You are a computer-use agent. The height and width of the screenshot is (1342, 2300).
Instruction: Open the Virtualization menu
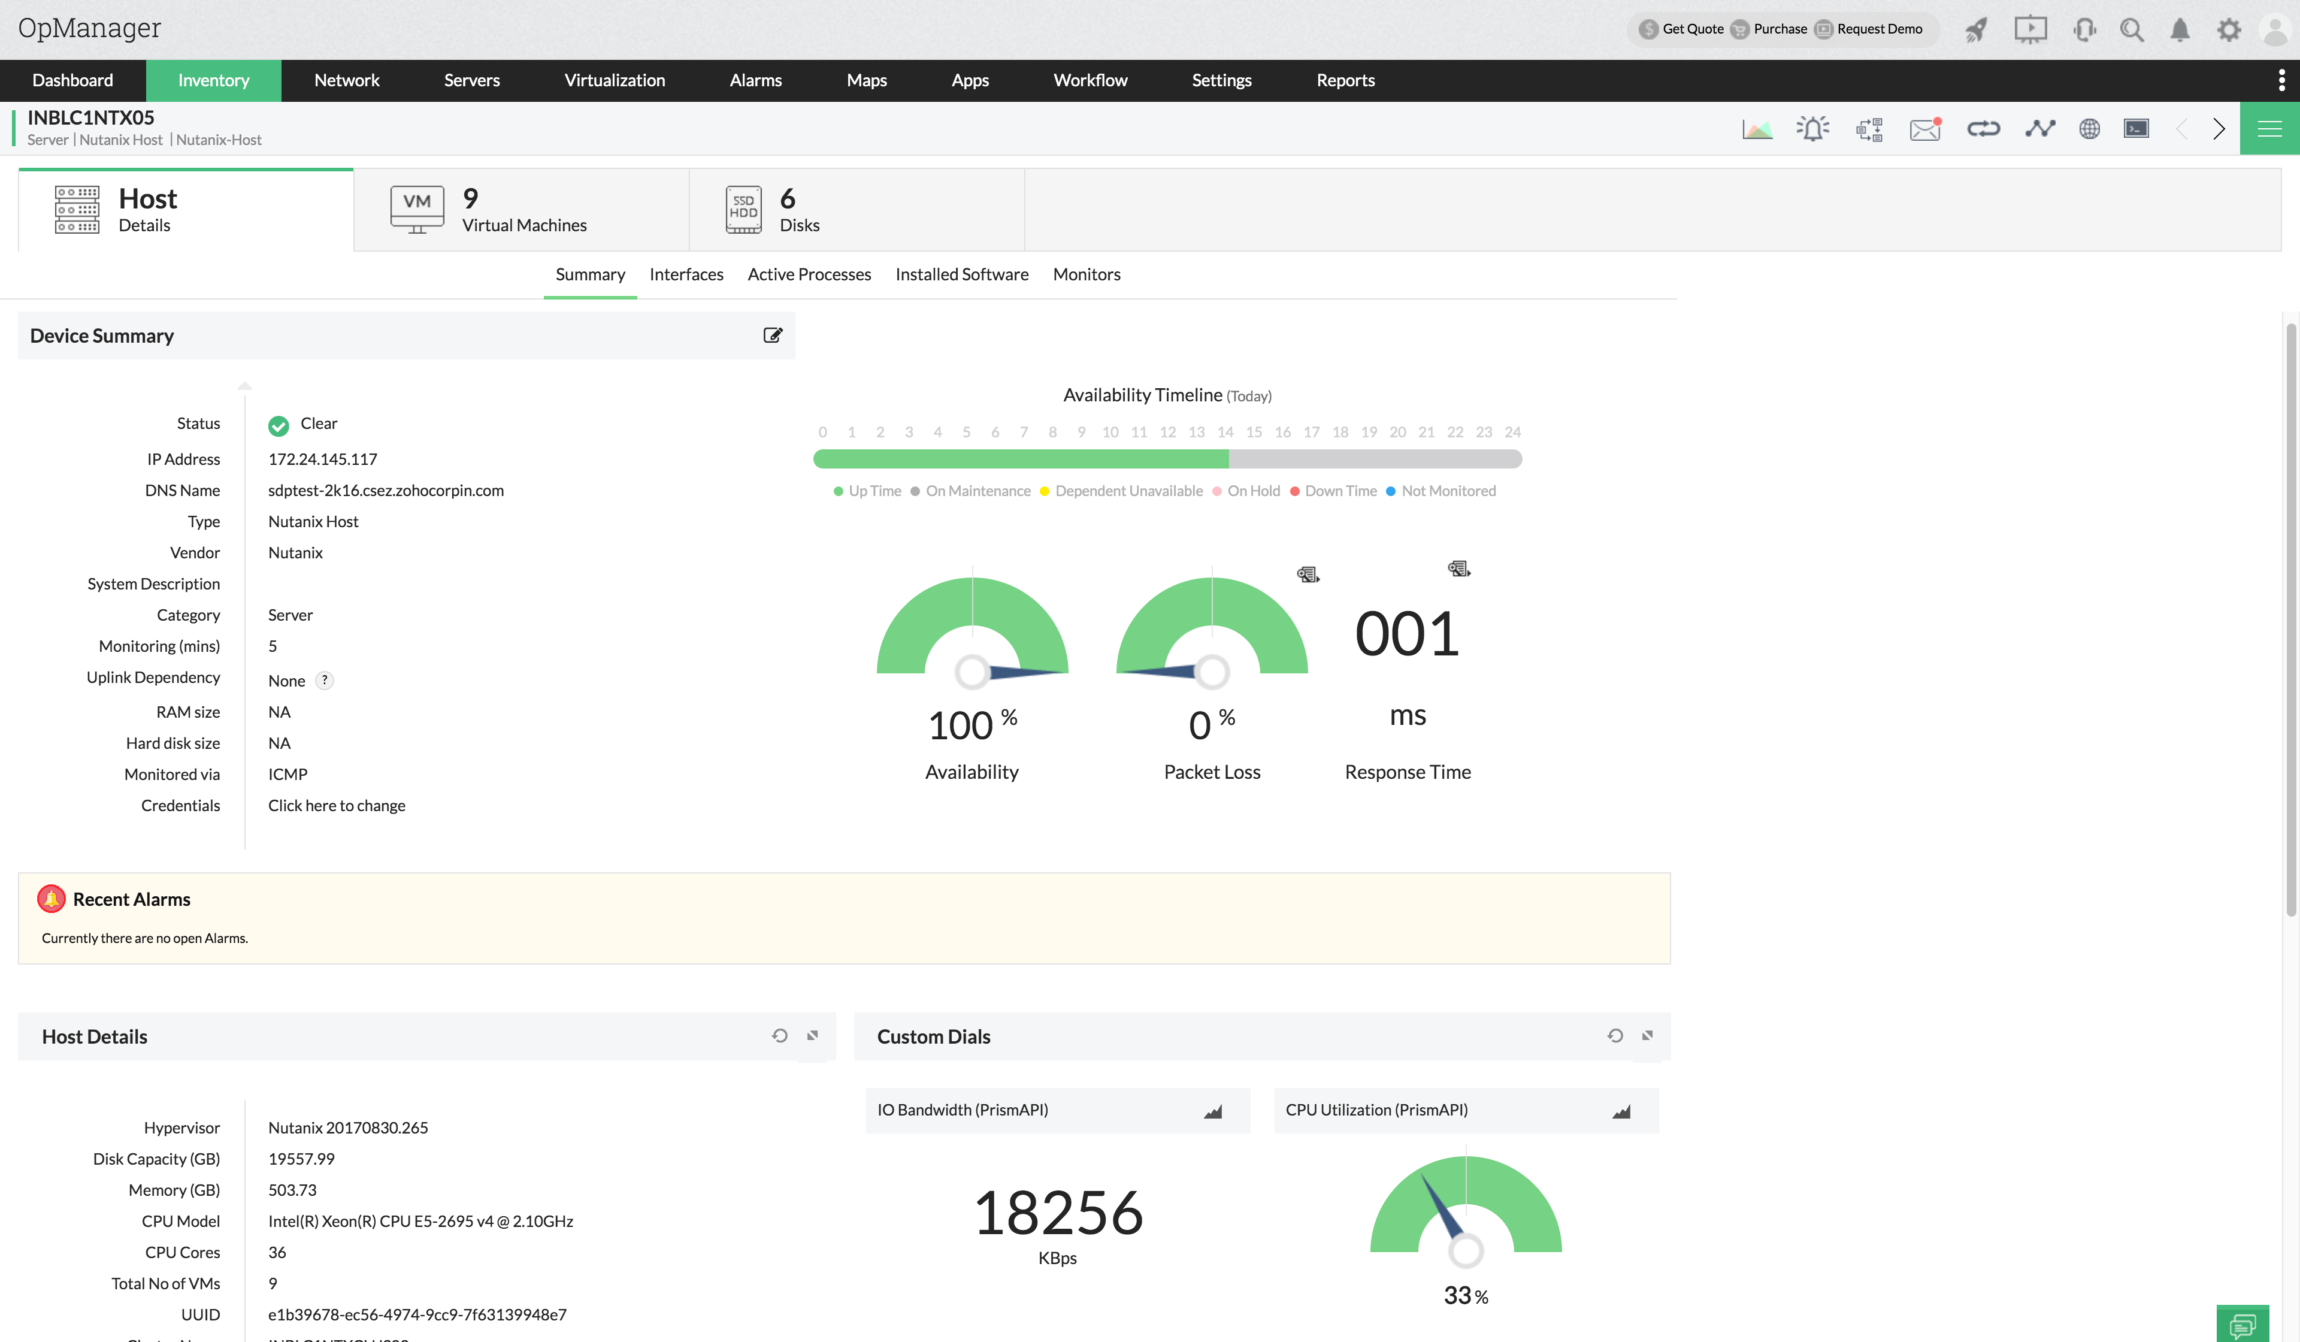615,80
